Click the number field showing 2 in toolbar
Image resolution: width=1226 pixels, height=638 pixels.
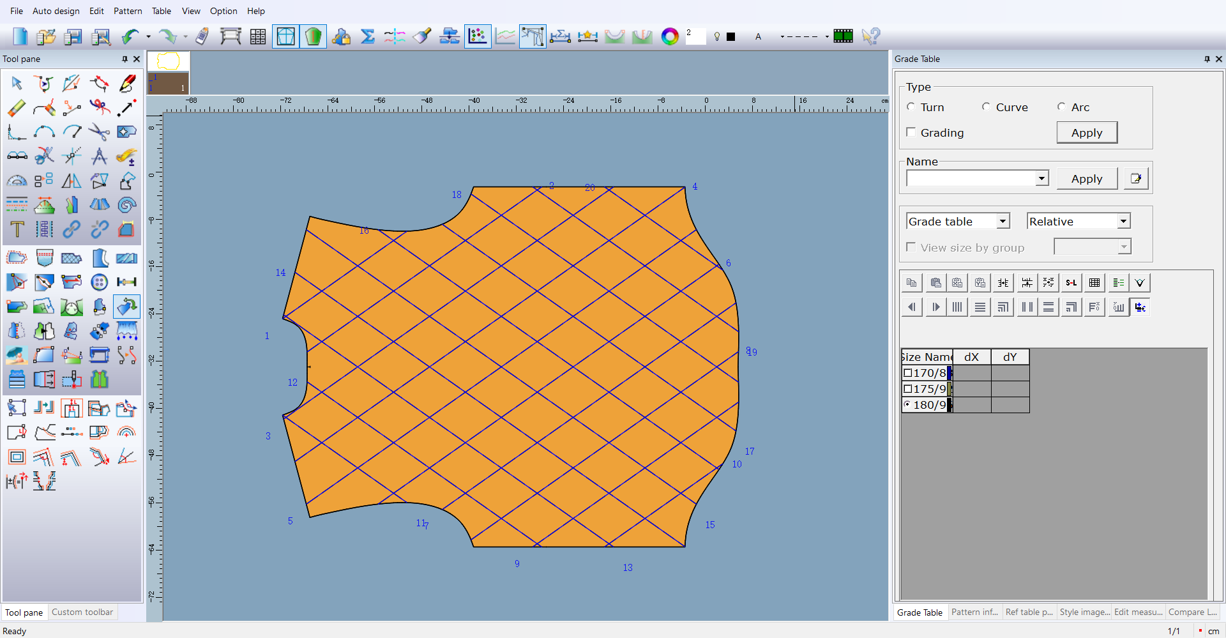(695, 36)
